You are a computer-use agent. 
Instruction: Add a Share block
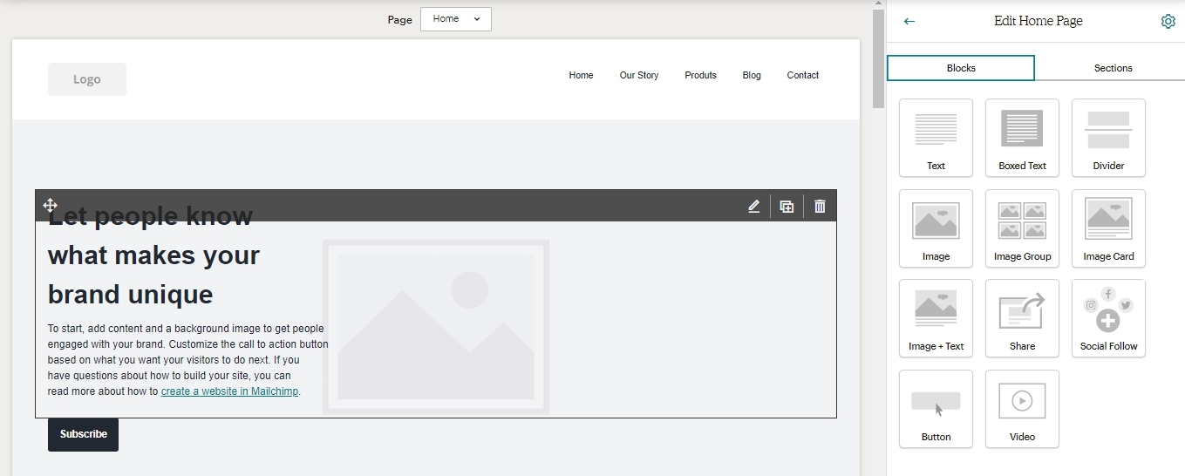coord(1022,318)
